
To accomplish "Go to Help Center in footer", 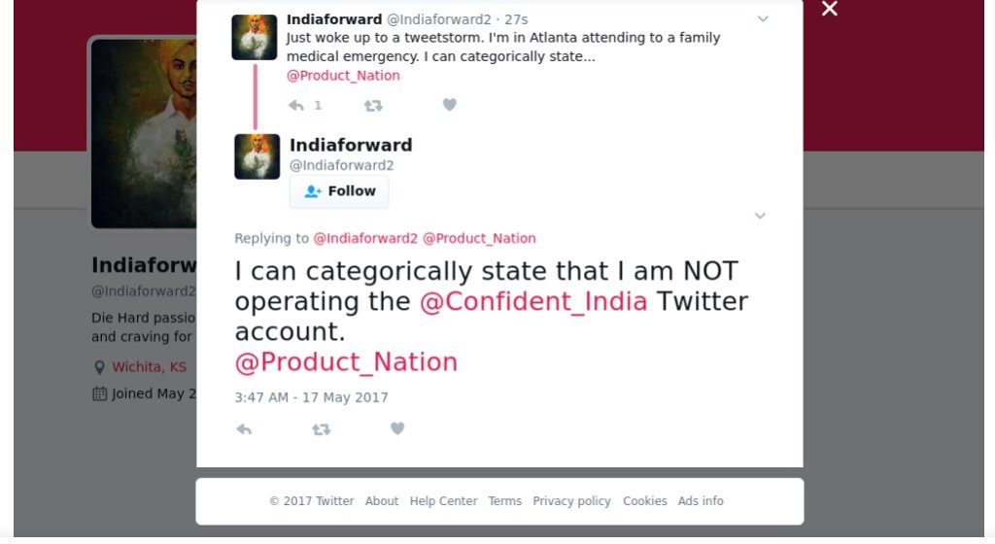I will click(443, 501).
